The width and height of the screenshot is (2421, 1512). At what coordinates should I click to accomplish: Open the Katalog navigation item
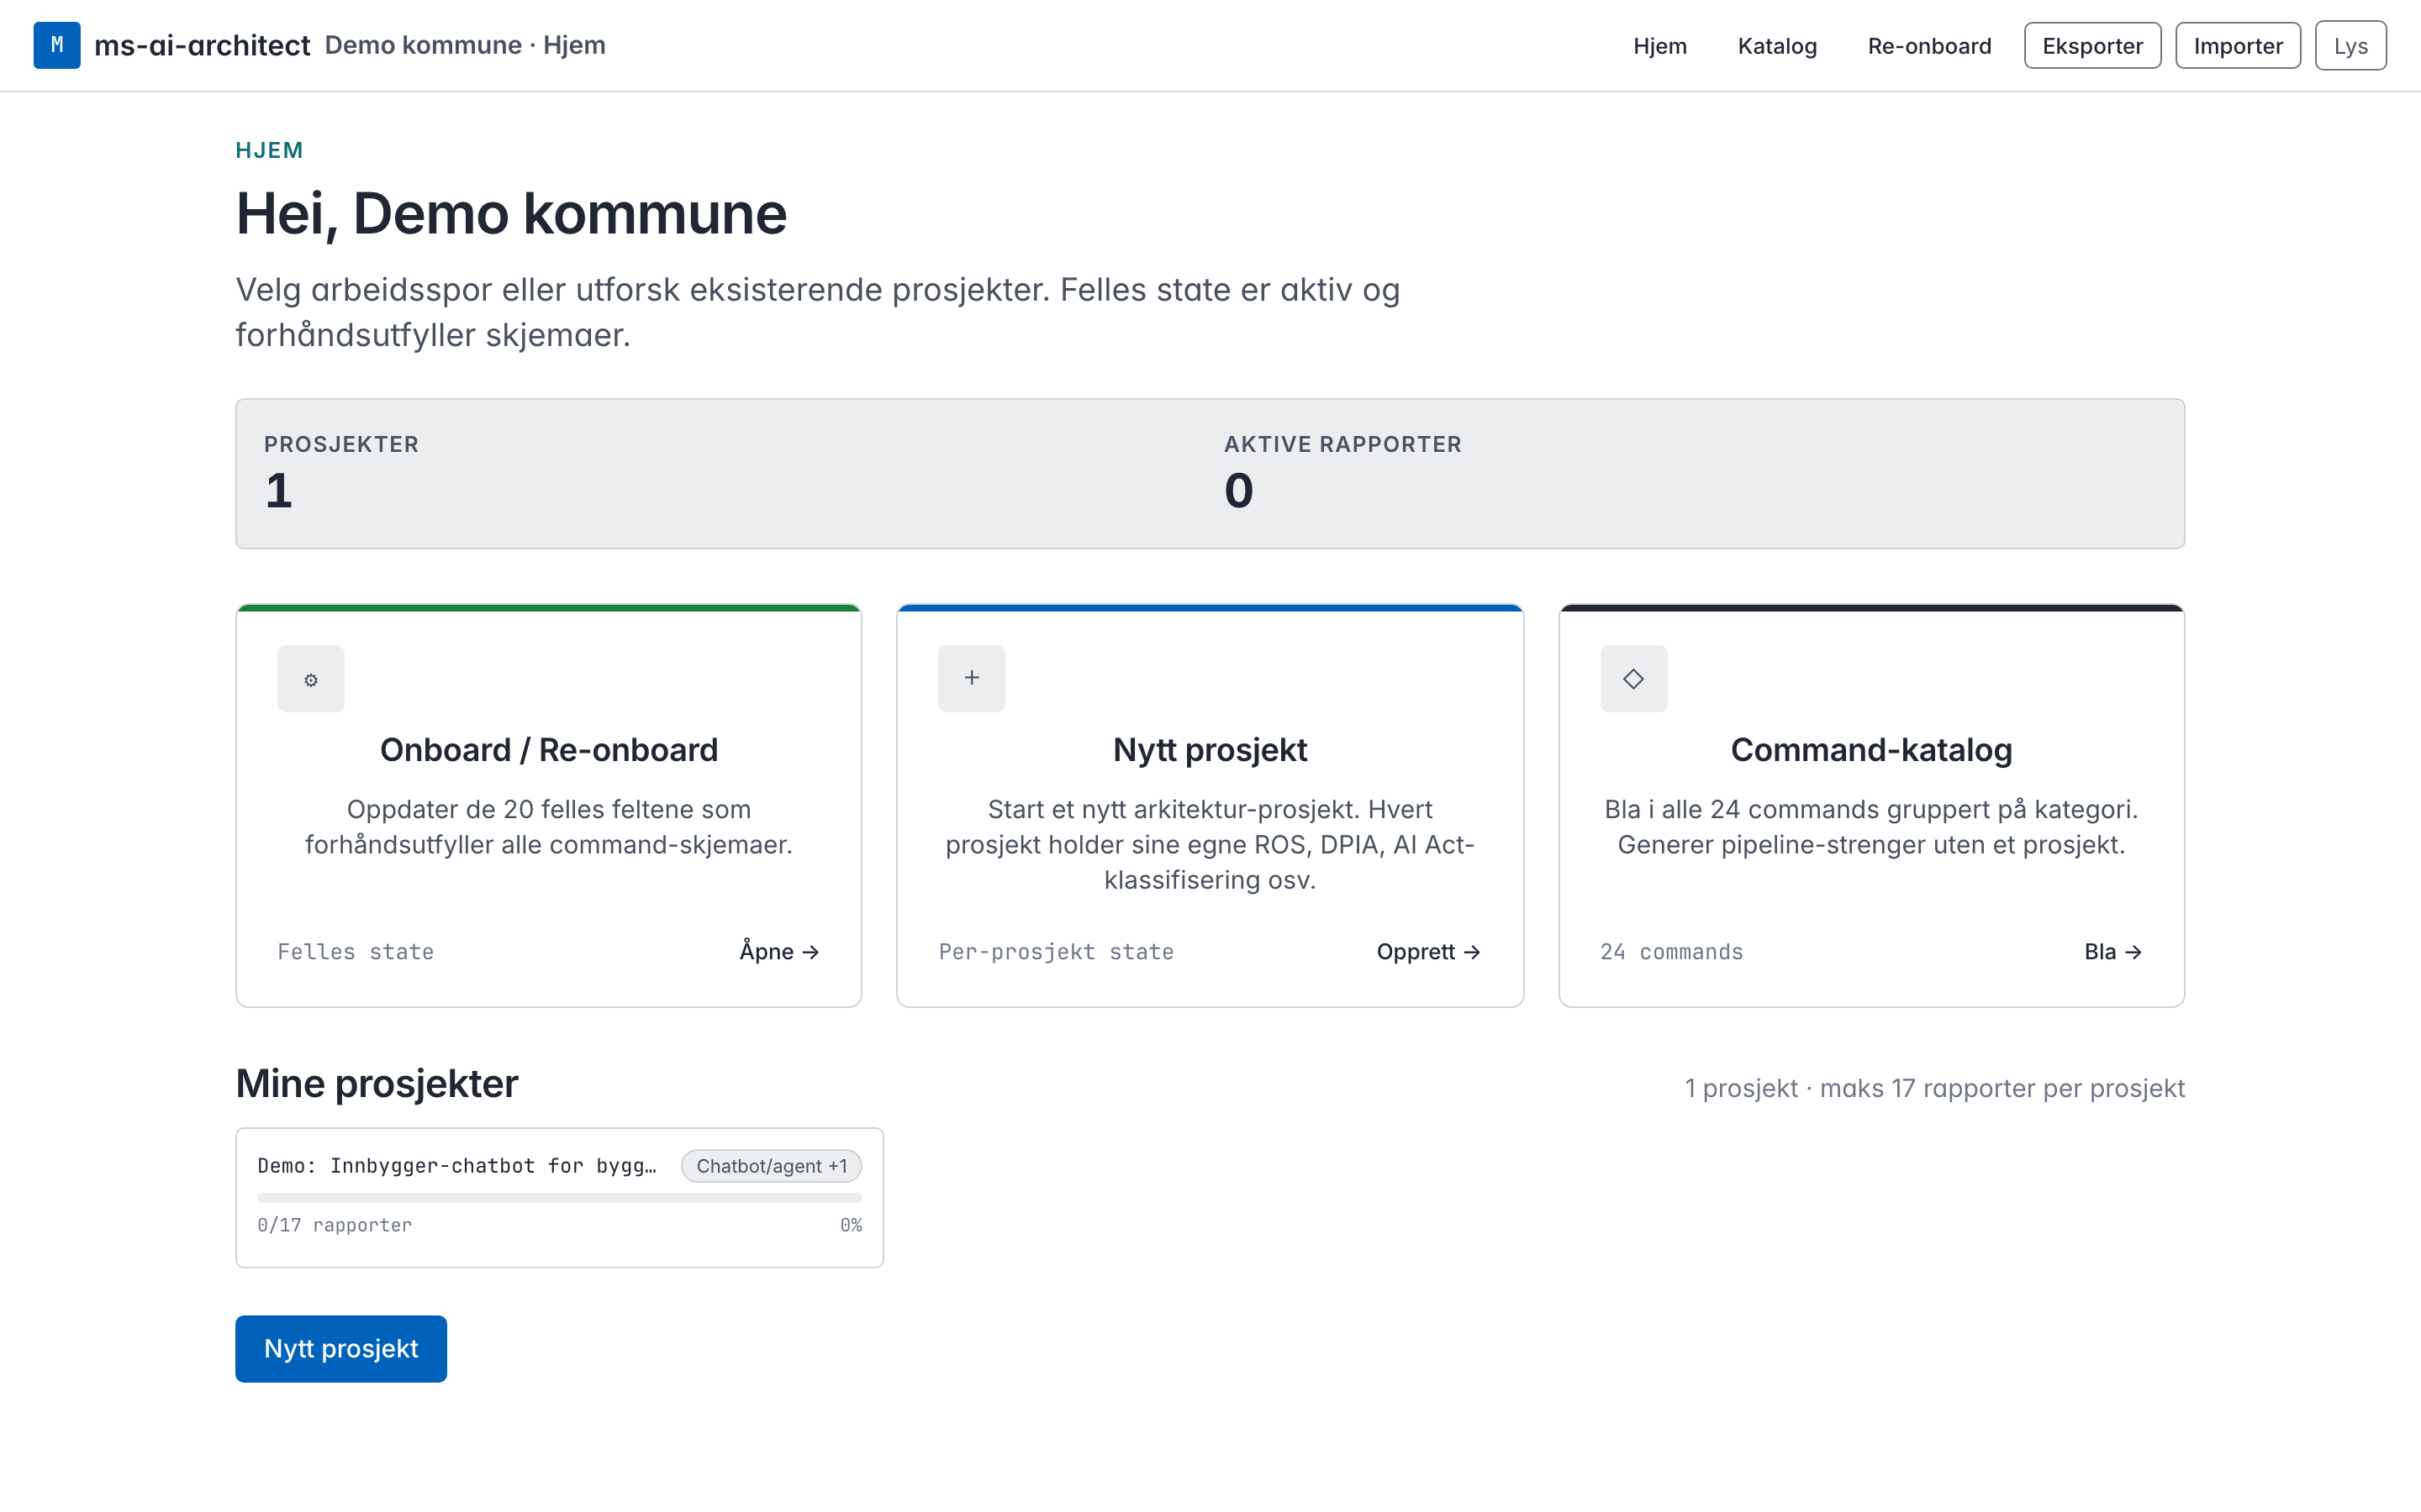[1777, 46]
